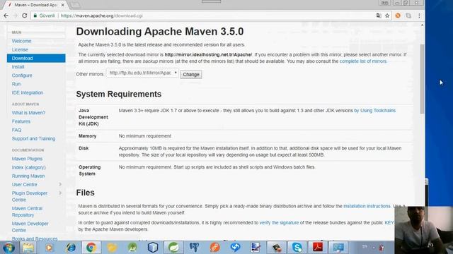Click the scrollbar up arrow
This screenshot has width=453, height=254.
tap(422, 25)
